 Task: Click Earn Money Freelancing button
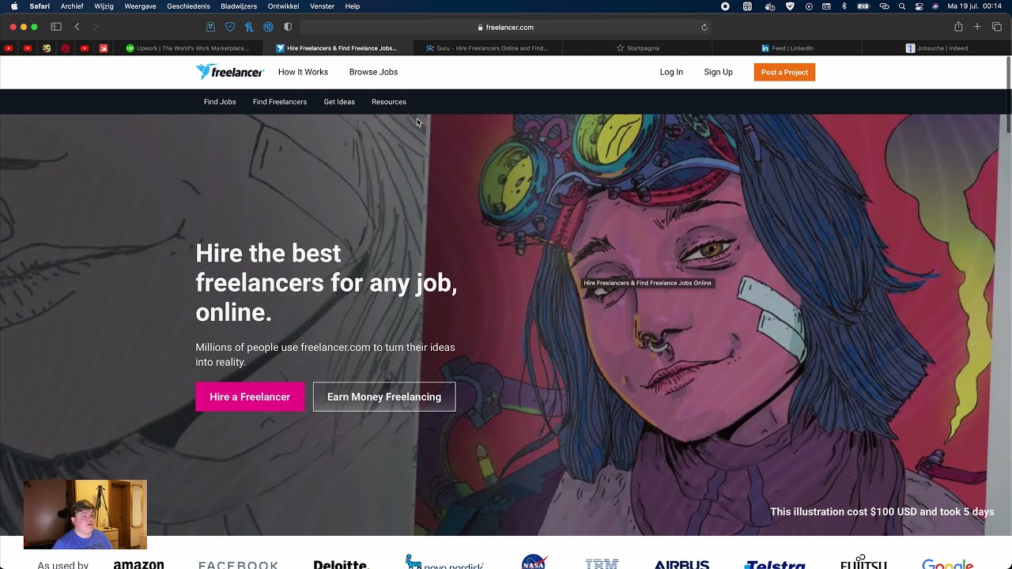pyautogui.click(x=384, y=397)
